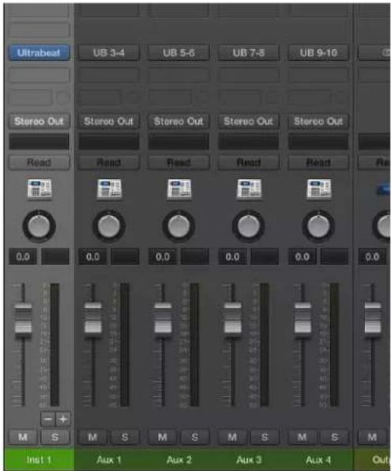Click the volume fader handle on Aux 2
Screen dimensions: 391x471
pos(163,318)
